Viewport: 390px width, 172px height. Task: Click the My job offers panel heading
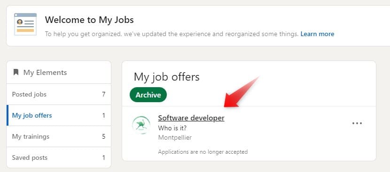click(x=167, y=77)
